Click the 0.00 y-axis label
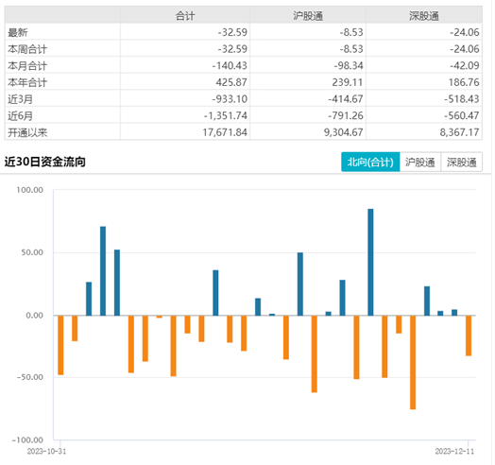 click(x=34, y=316)
